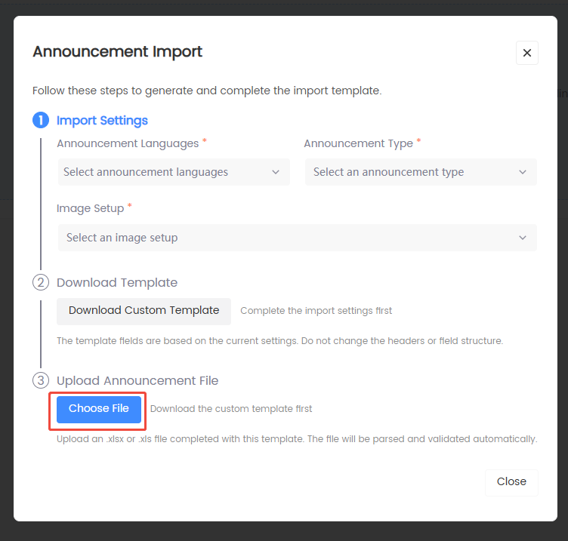Screen dimensions: 568x541
Task: Click the Choose File button
Action: click(99, 409)
